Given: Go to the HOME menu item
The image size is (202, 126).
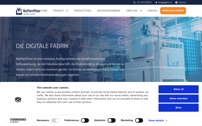Looking at the screenshot, I should [44, 11].
